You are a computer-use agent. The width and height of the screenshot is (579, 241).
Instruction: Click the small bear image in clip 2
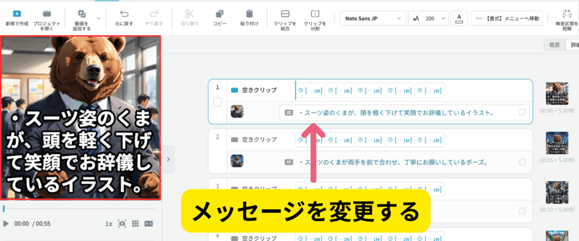click(x=237, y=161)
